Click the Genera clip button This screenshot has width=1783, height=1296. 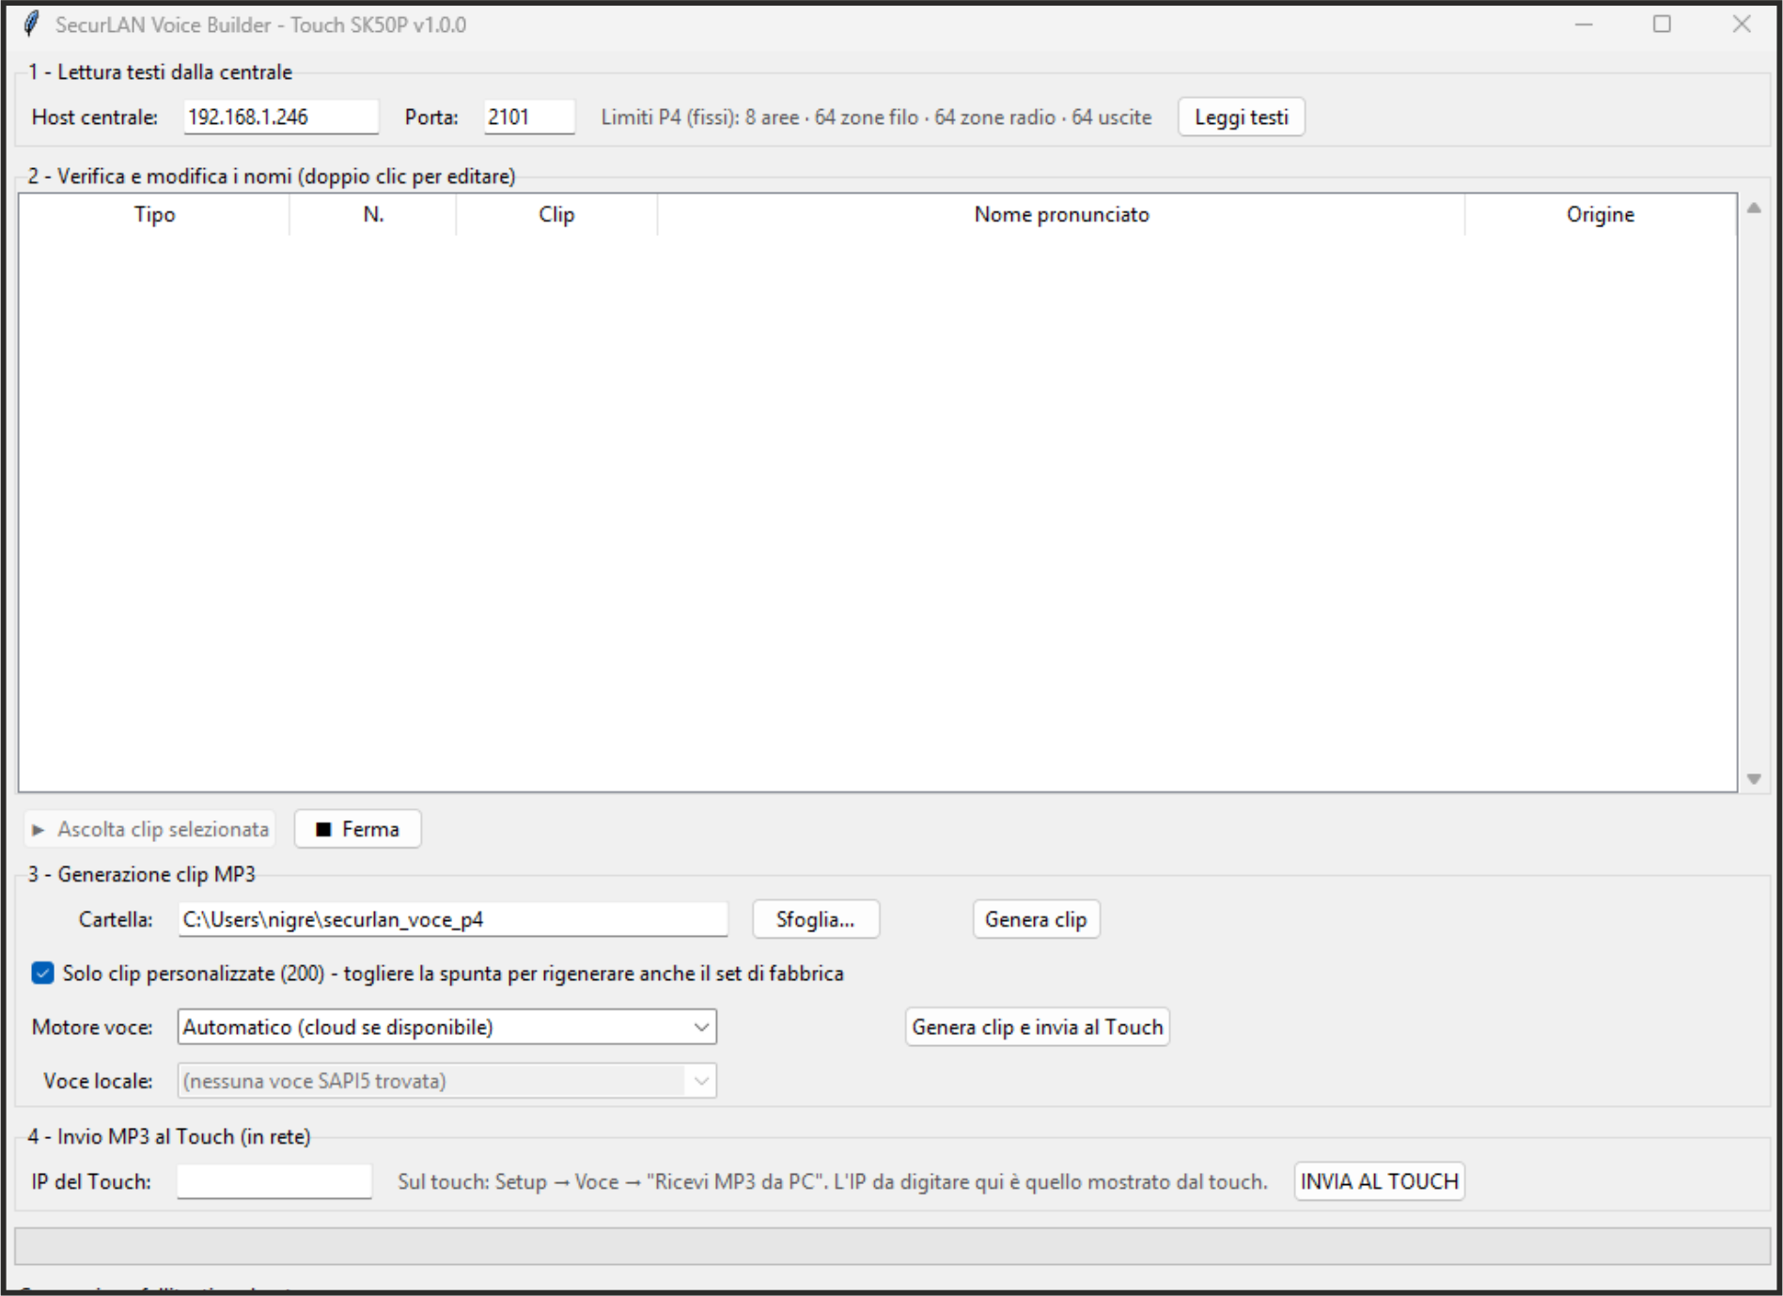click(1036, 919)
